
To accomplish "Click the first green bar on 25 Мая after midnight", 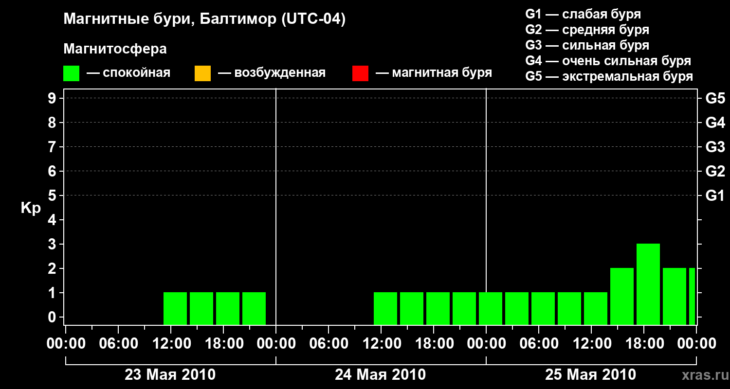I will click(x=491, y=308).
